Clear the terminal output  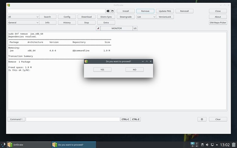(x=218, y=119)
